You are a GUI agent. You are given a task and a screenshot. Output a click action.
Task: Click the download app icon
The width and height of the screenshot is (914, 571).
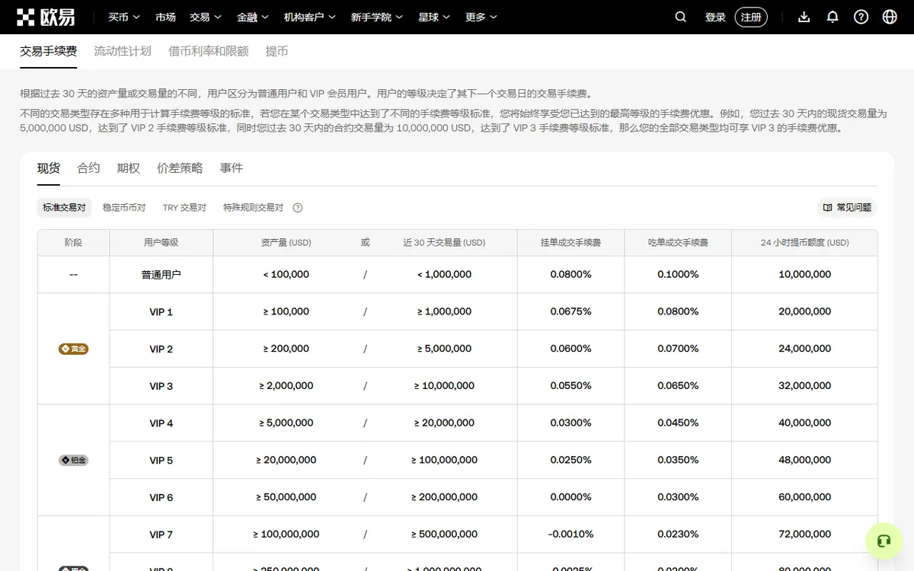coord(804,17)
